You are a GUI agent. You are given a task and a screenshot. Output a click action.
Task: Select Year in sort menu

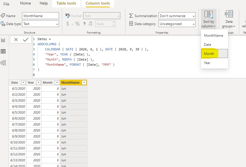click(214, 63)
